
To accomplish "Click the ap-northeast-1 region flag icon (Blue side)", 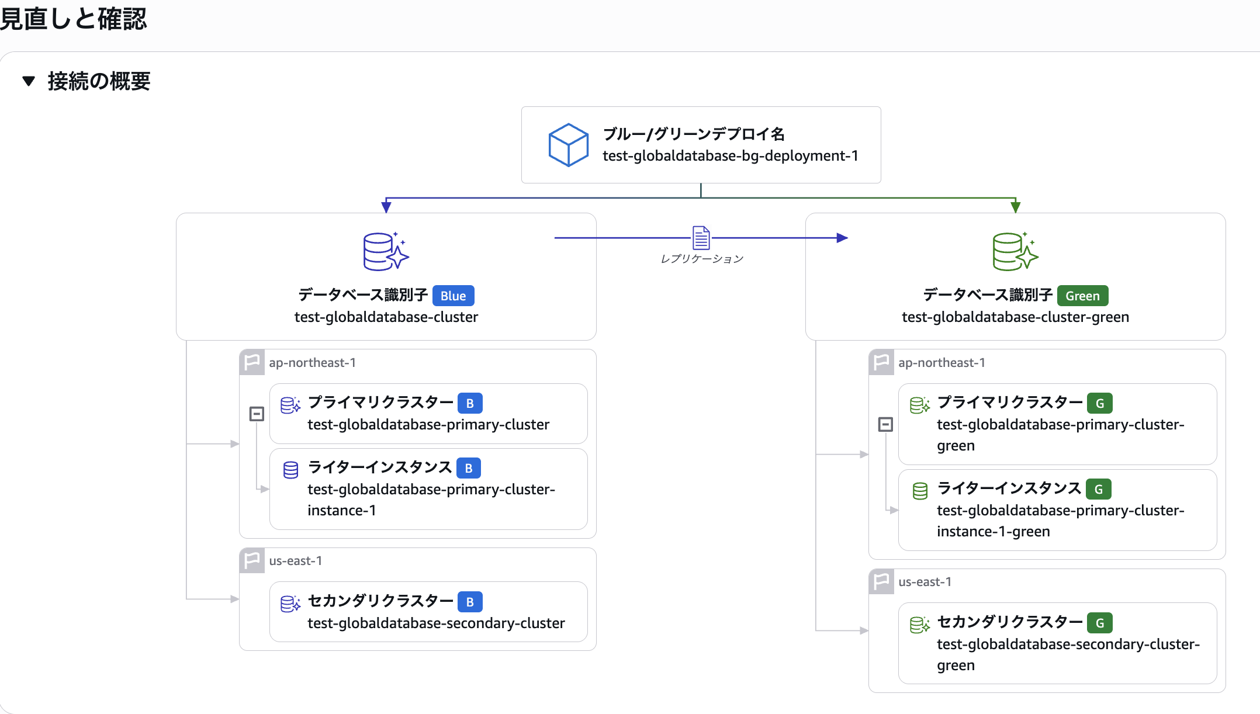I will coord(251,362).
